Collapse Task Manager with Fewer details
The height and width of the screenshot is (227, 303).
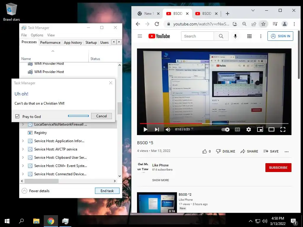tap(36, 191)
